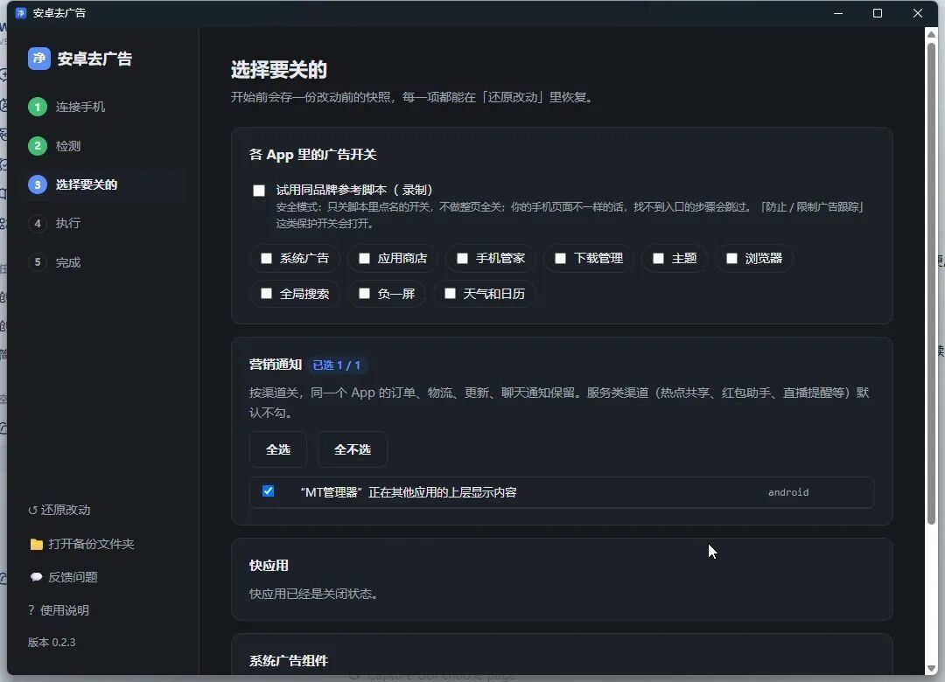Enable the 全局搜索 checkbox
This screenshot has width=945, height=682.
(x=266, y=294)
